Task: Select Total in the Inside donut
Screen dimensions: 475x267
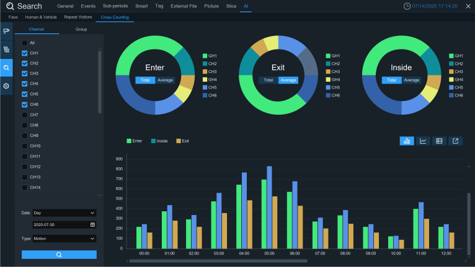Action: tap(392, 80)
